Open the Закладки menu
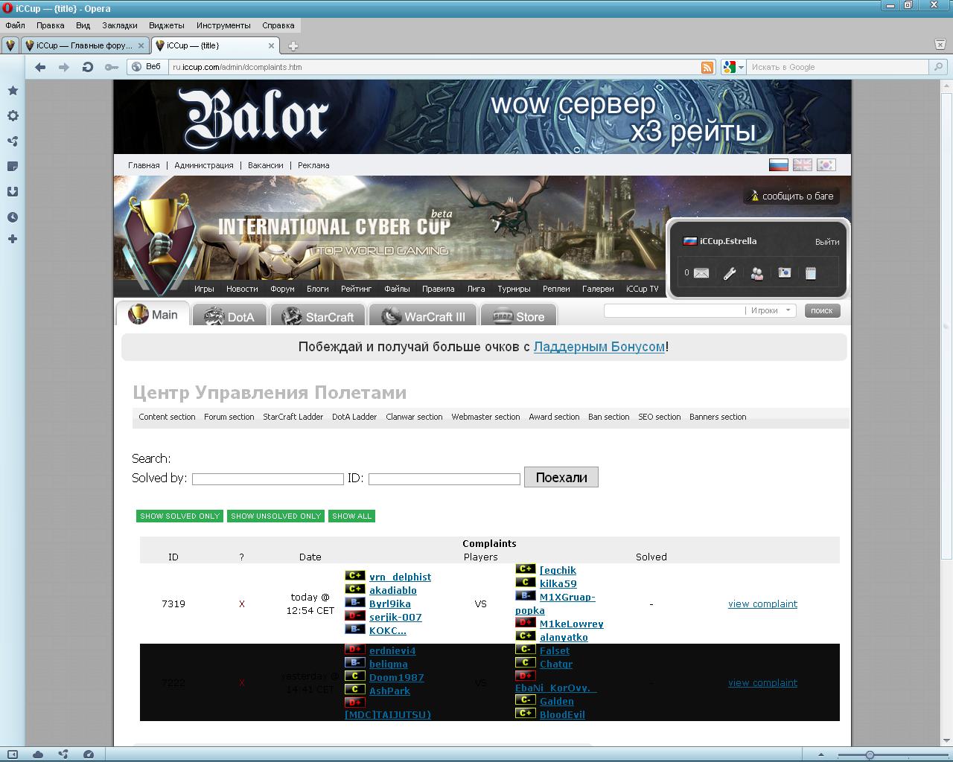This screenshot has width=953, height=762. (x=120, y=25)
